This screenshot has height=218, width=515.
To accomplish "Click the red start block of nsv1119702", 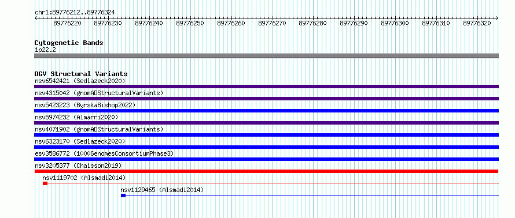I will [45, 183].
